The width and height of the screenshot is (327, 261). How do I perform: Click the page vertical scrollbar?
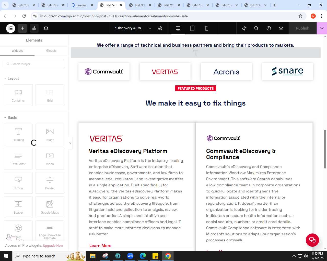coord(325,149)
